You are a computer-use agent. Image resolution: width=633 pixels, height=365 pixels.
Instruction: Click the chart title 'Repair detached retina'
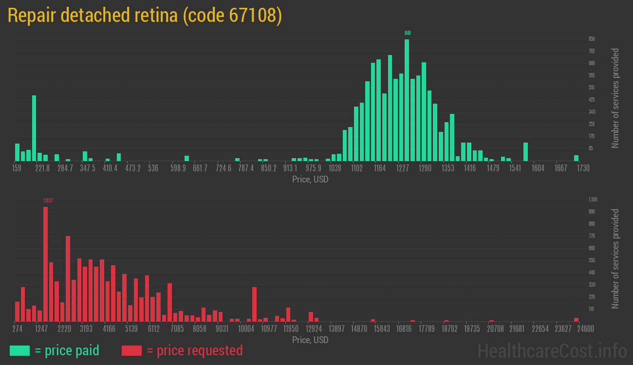coord(145,16)
